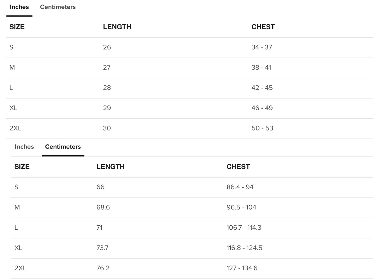Click the length value 28
The height and width of the screenshot is (279, 373).
[107, 88]
